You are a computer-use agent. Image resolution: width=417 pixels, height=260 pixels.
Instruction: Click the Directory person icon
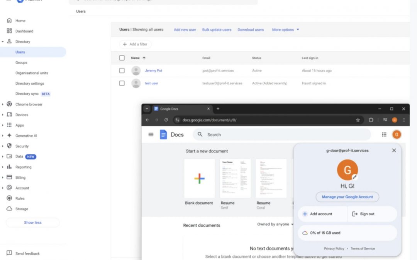[x=9, y=41]
